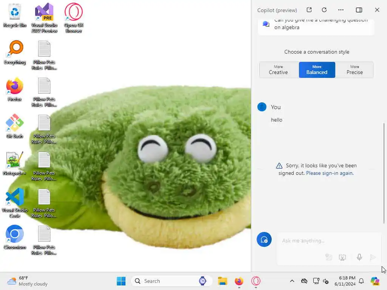
Task: Launch Firefox from the desktop
Action: click(x=15, y=89)
